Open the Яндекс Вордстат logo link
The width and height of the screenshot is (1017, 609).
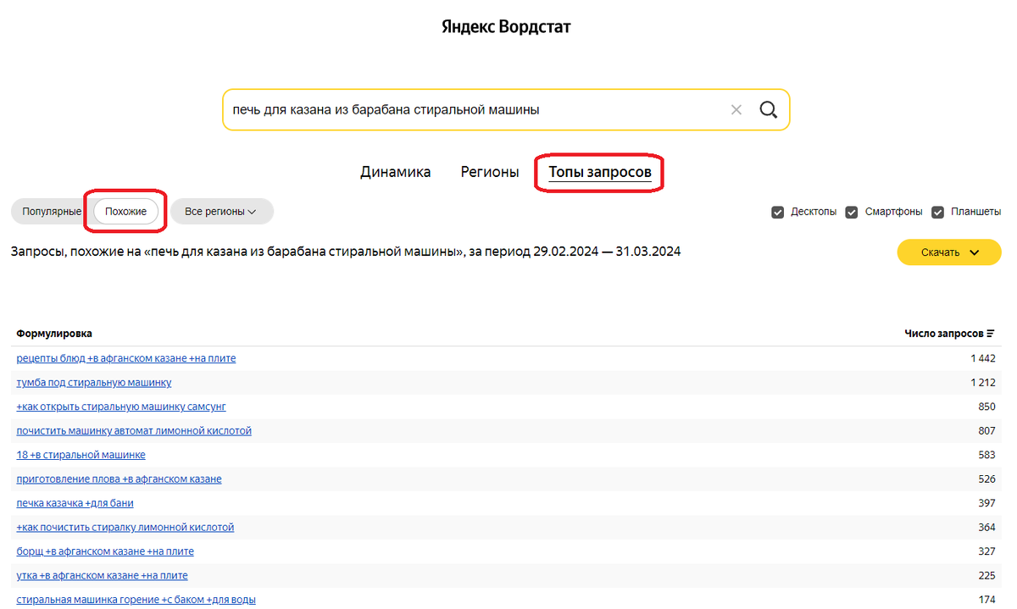click(507, 27)
